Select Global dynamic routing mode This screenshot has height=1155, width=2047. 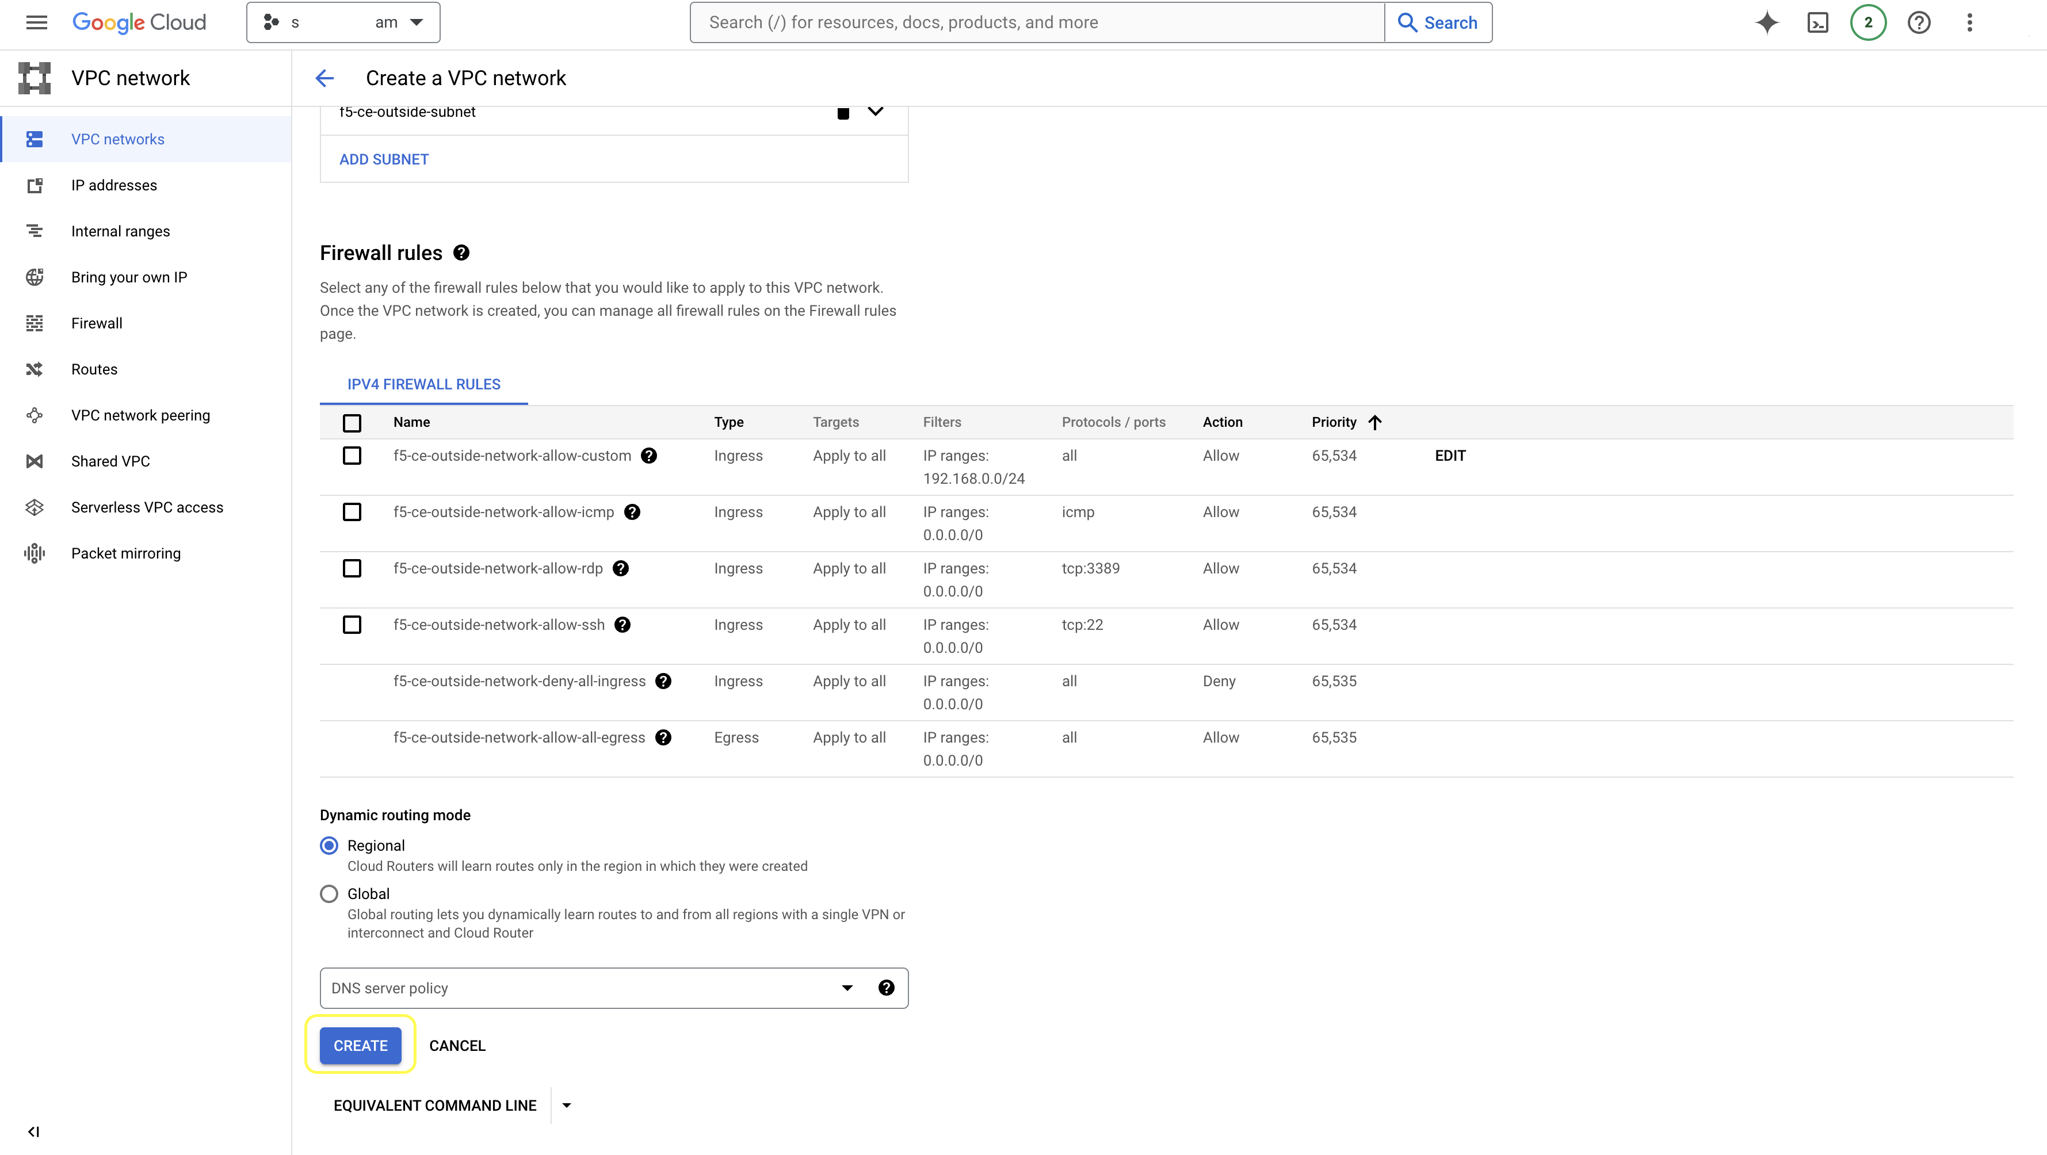pyautogui.click(x=329, y=894)
